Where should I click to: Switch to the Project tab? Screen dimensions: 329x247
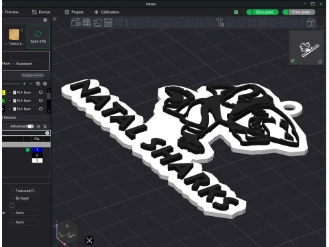coord(74,12)
